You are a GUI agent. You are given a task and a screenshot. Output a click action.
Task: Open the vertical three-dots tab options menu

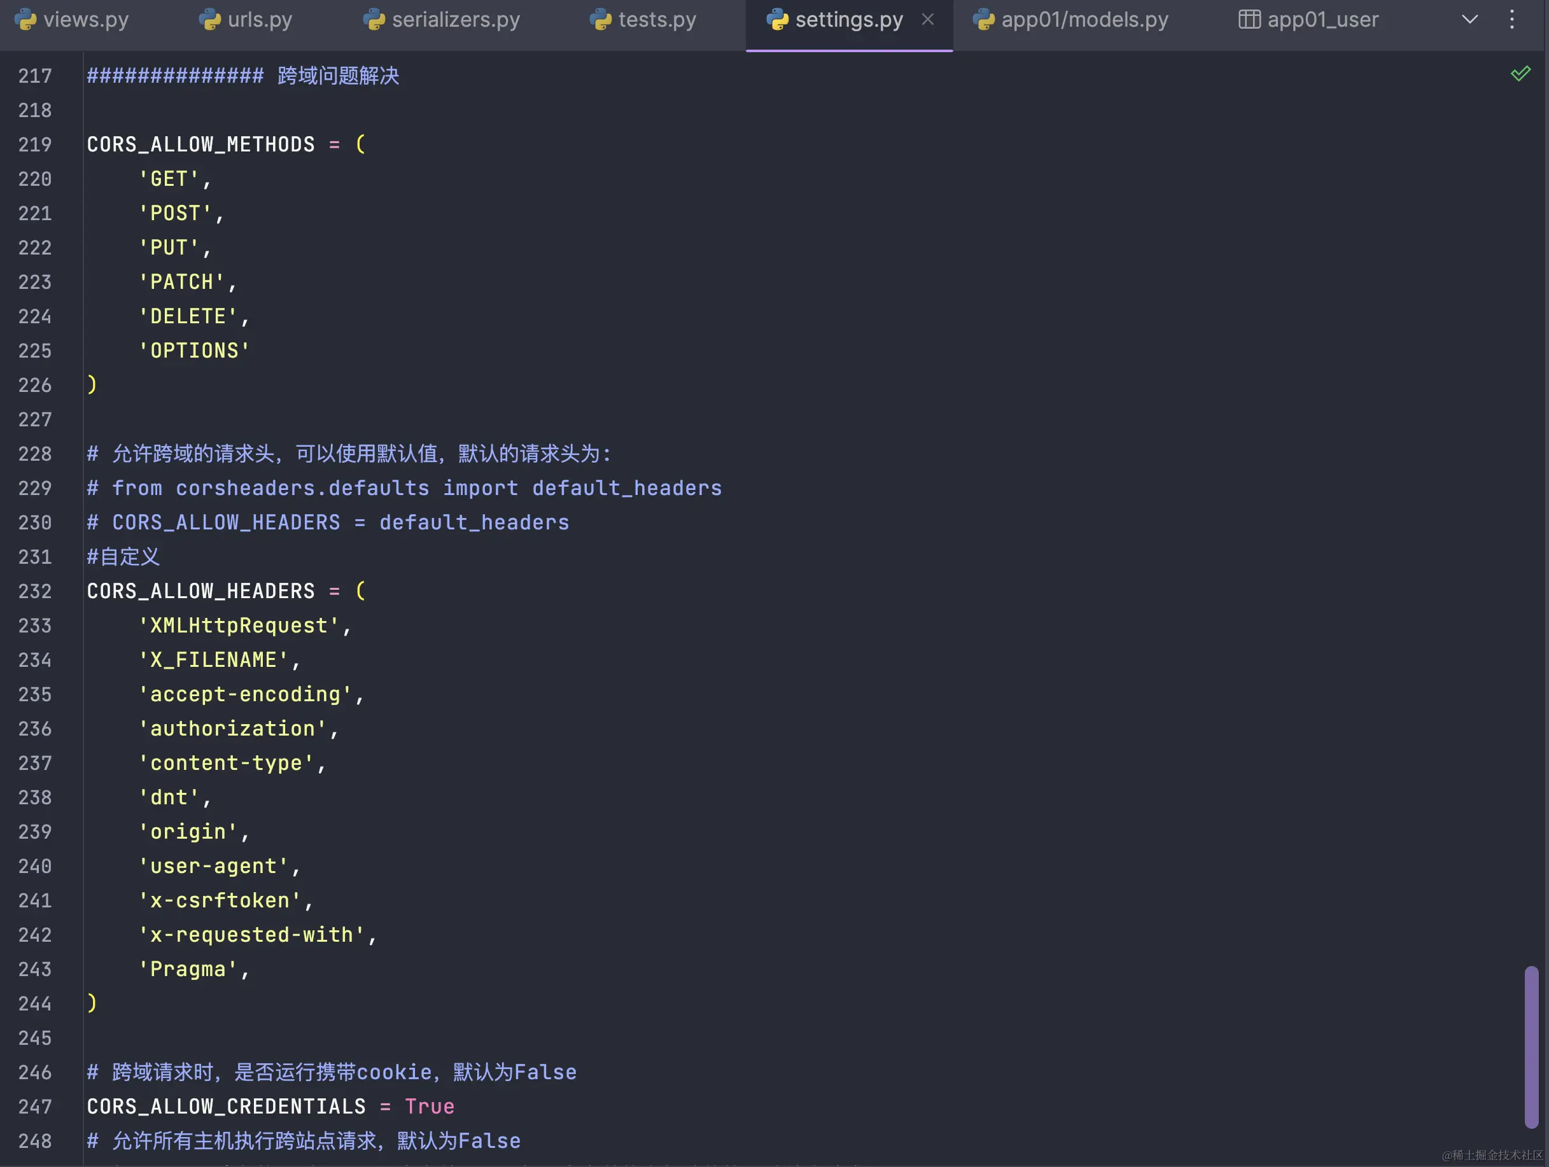(x=1512, y=20)
